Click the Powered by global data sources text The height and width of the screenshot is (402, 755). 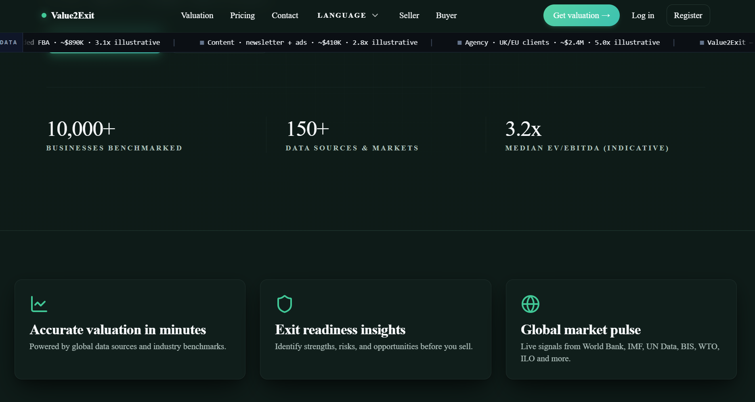[x=128, y=346]
